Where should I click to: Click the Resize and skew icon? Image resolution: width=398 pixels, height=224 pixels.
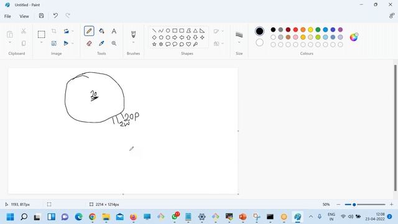click(54, 44)
